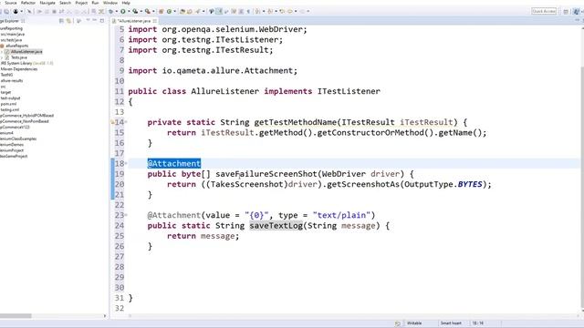Select the allureReports package

click(16, 46)
